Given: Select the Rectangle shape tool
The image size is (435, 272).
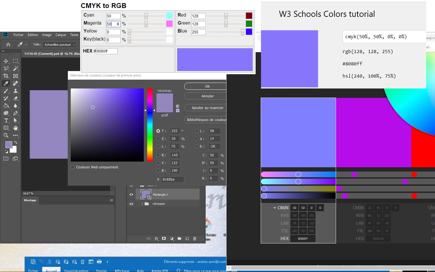Looking at the screenshot, I should click(6, 128).
